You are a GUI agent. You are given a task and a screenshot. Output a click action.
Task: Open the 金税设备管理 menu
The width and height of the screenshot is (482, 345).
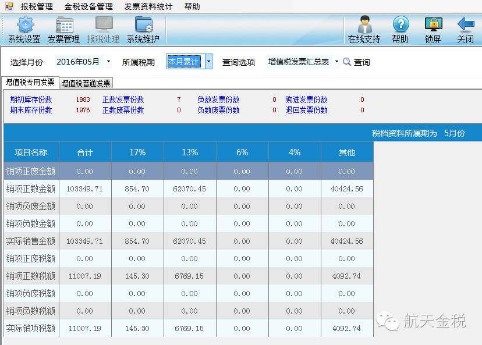(88, 6)
